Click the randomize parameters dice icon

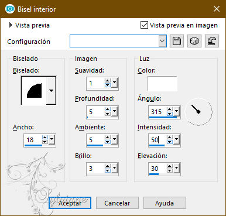(194, 41)
